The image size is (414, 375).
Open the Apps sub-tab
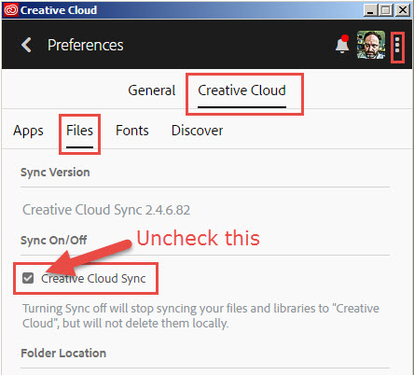click(x=28, y=131)
